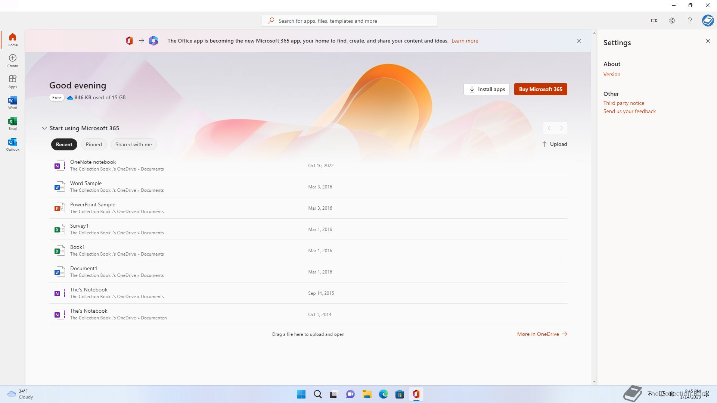Image resolution: width=717 pixels, height=403 pixels.
Task: Open the Document1 file
Action: tap(308, 272)
